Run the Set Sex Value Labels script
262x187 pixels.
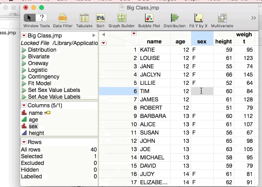point(24,90)
